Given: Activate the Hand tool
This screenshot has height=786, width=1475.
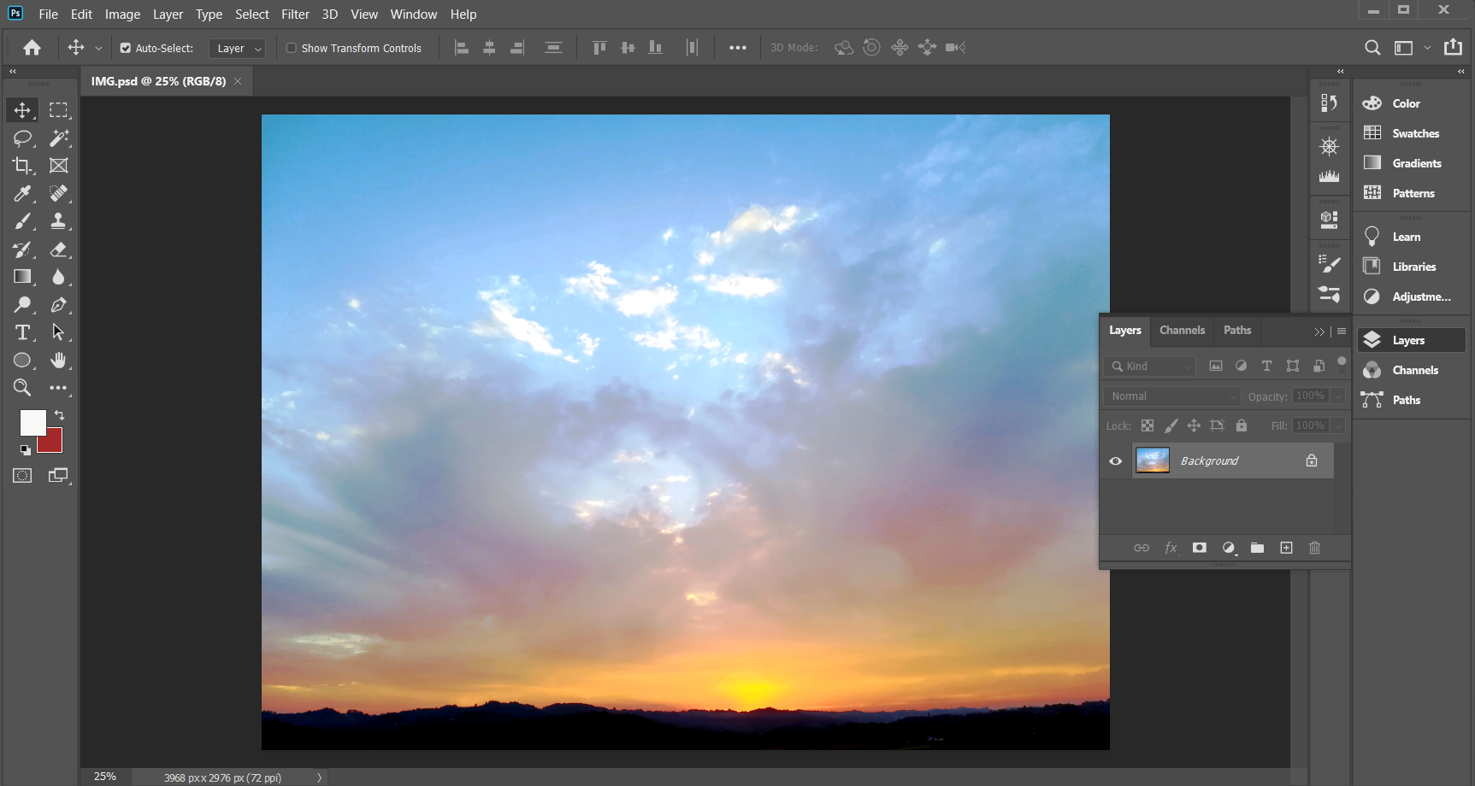Looking at the screenshot, I should tap(58, 361).
